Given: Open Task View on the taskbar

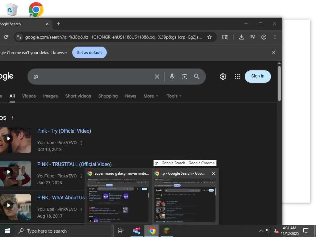Looking at the screenshot, I should (121, 231).
